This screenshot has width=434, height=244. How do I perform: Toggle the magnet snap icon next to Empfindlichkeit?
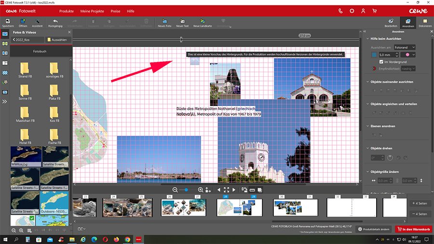click(374, 69)
